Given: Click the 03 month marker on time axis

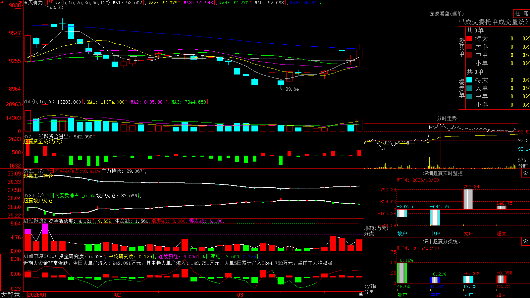Looking at the screenshot, I should tap(240, 295).
